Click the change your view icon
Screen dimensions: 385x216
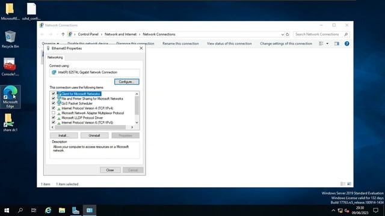(321, 44)
